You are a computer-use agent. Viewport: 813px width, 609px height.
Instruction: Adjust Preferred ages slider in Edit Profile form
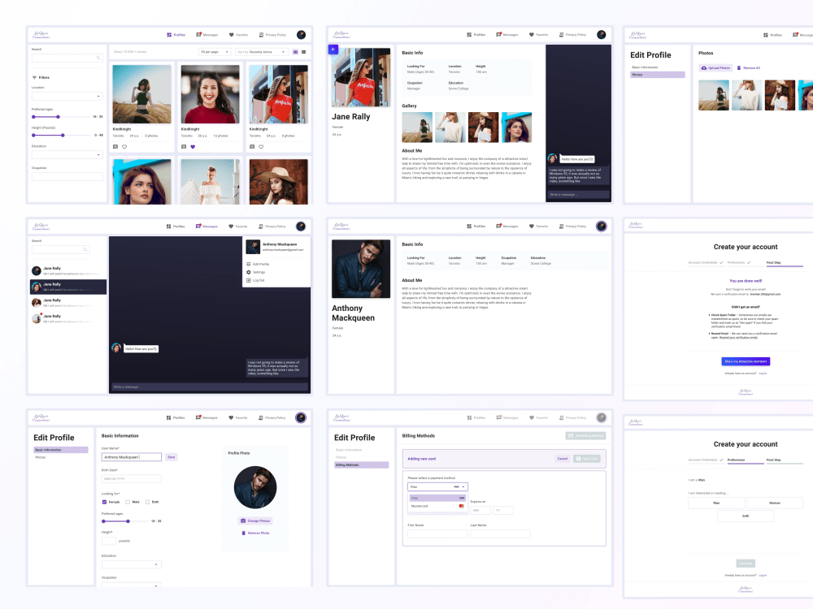tap(124, 521)
